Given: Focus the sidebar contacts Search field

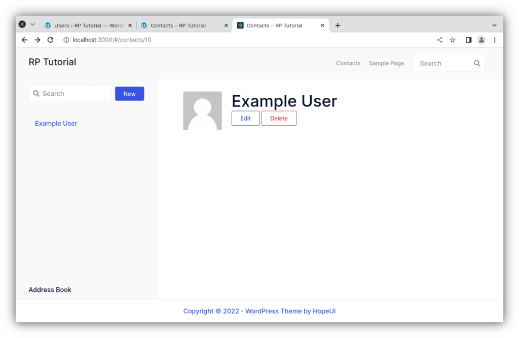Looking at the screenshot, I should click(70, 94).
